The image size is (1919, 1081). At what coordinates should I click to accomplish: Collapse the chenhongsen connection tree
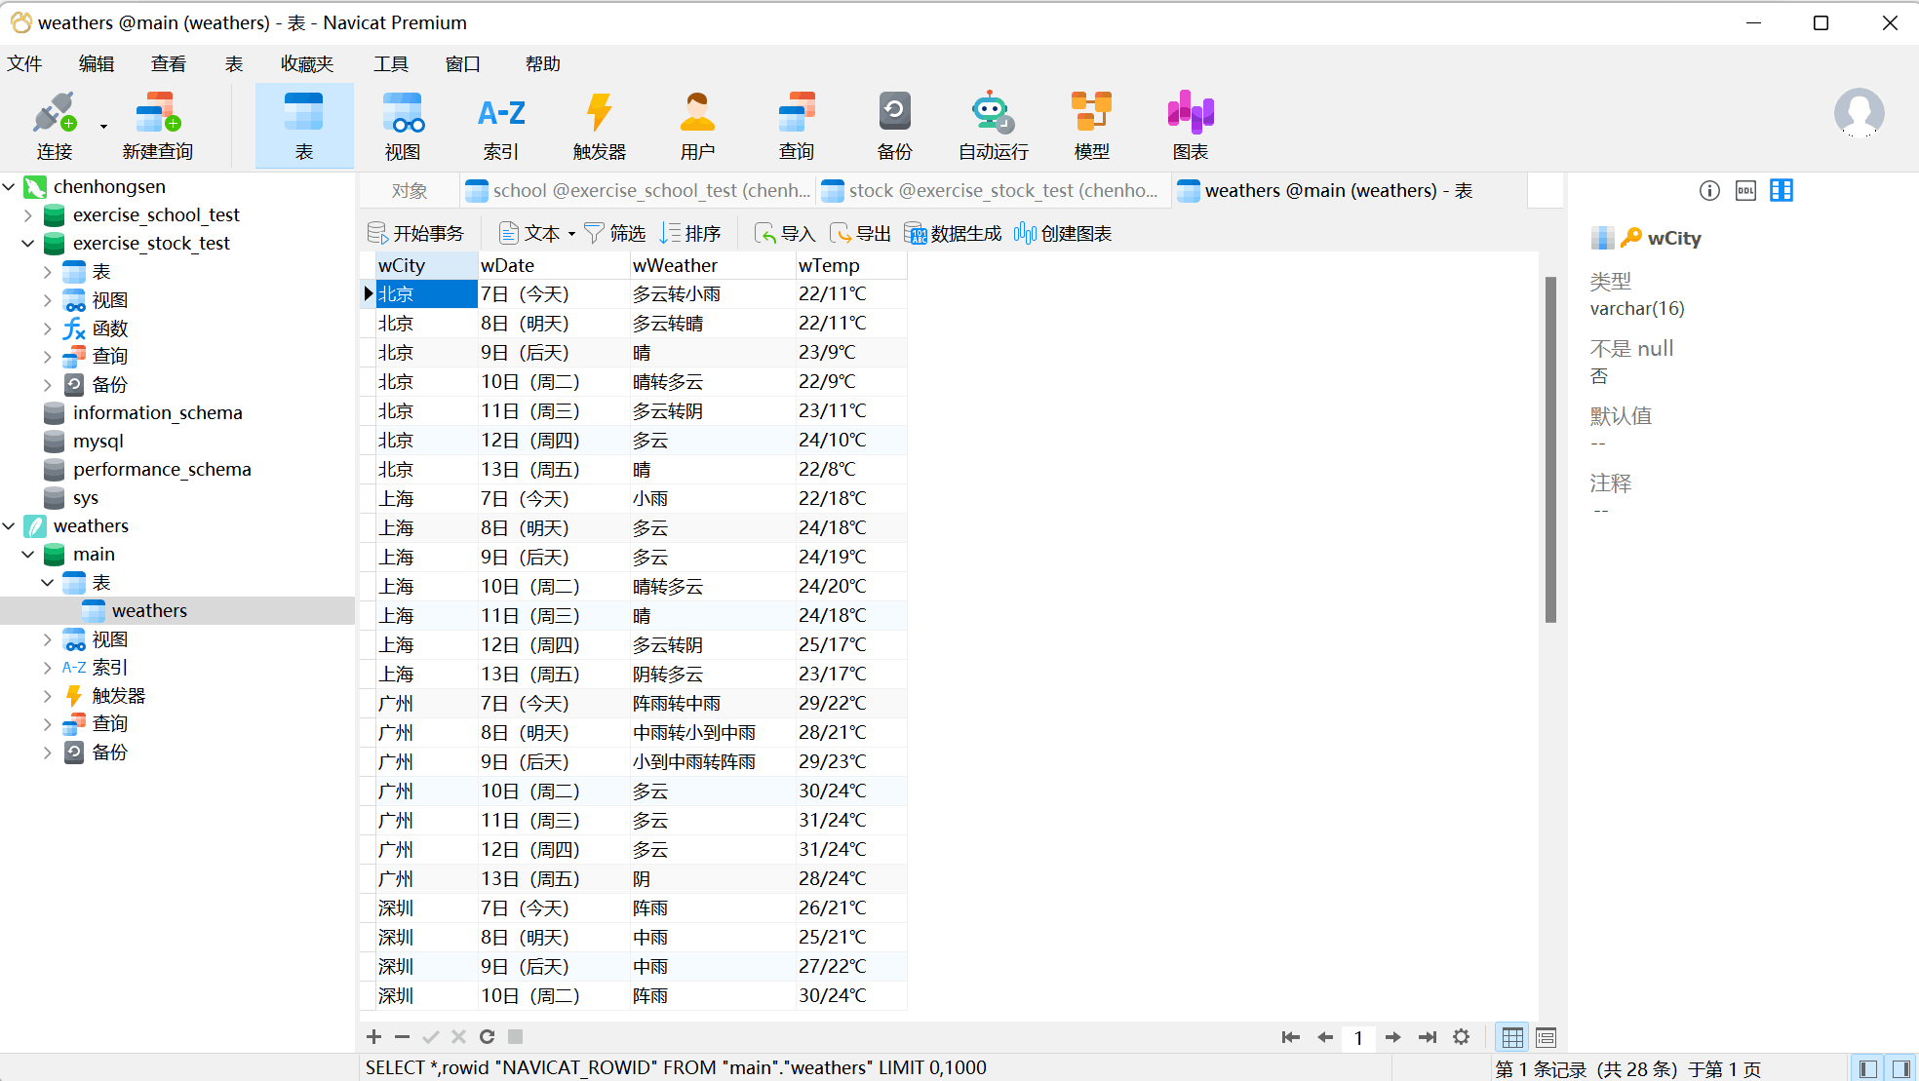[9, 186]
